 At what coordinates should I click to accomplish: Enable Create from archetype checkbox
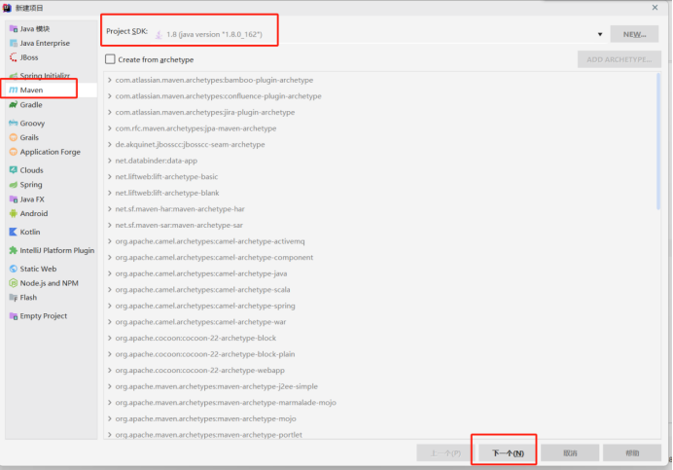pos(110,59)
